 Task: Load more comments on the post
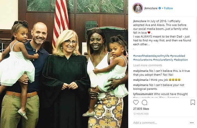click(148, 65)
